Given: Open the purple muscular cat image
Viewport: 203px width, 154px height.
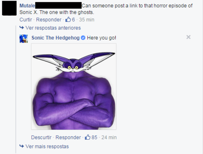Looking at the screenshot, I should tap(74, 86).
